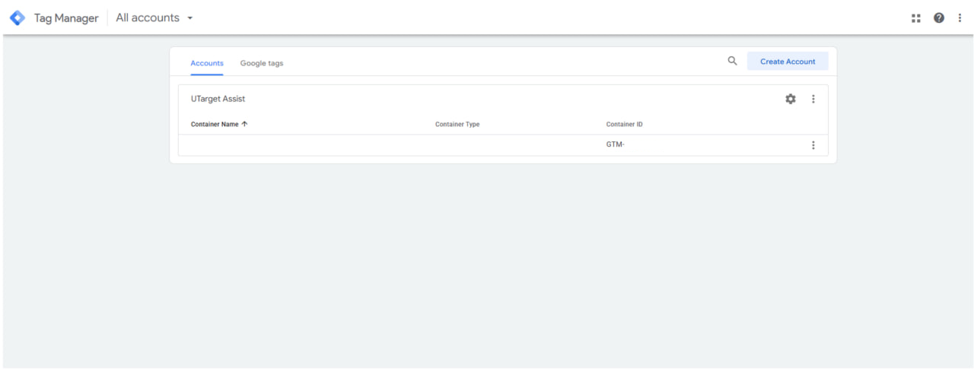
Task: Open the help question mark icon
Action: (939, 17)
